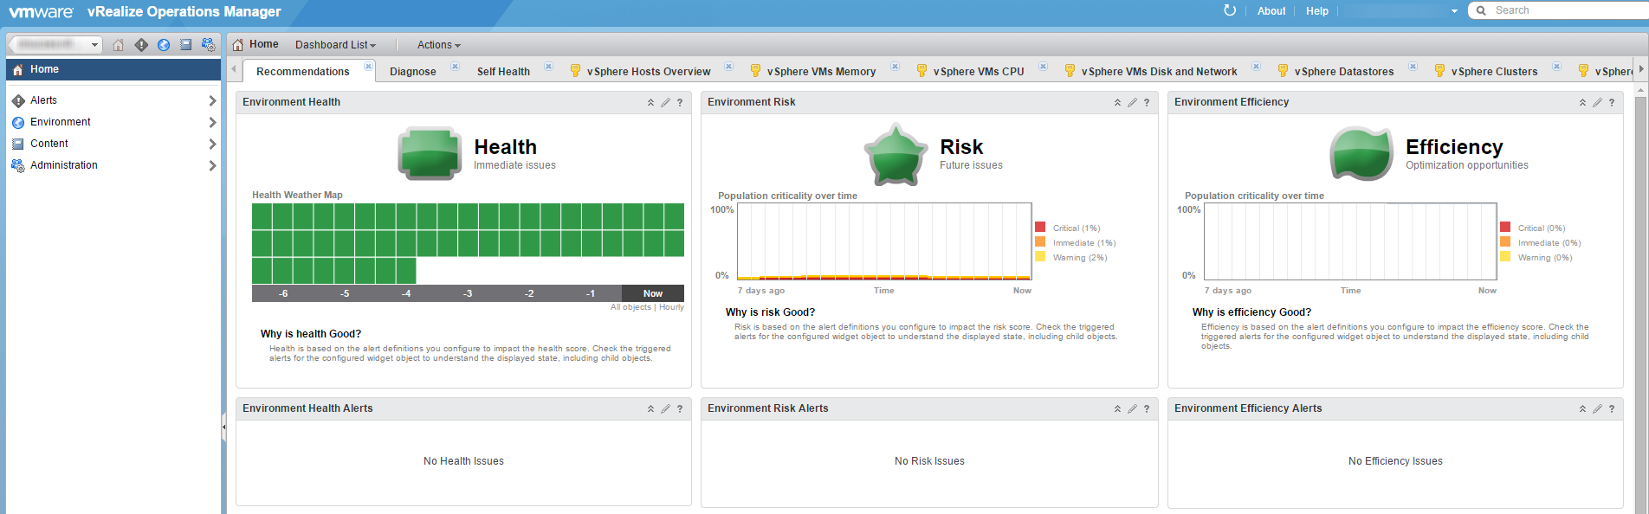
Task: Collapse the Environment Risk Alerts widget
Action: tap(1117, 409)
